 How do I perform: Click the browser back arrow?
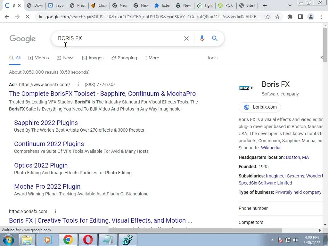point(7,17)
